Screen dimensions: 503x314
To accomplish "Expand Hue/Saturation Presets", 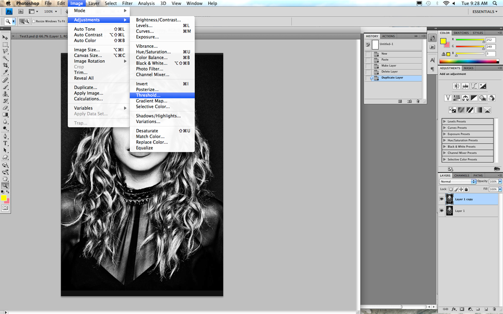I will click(444, 140).
